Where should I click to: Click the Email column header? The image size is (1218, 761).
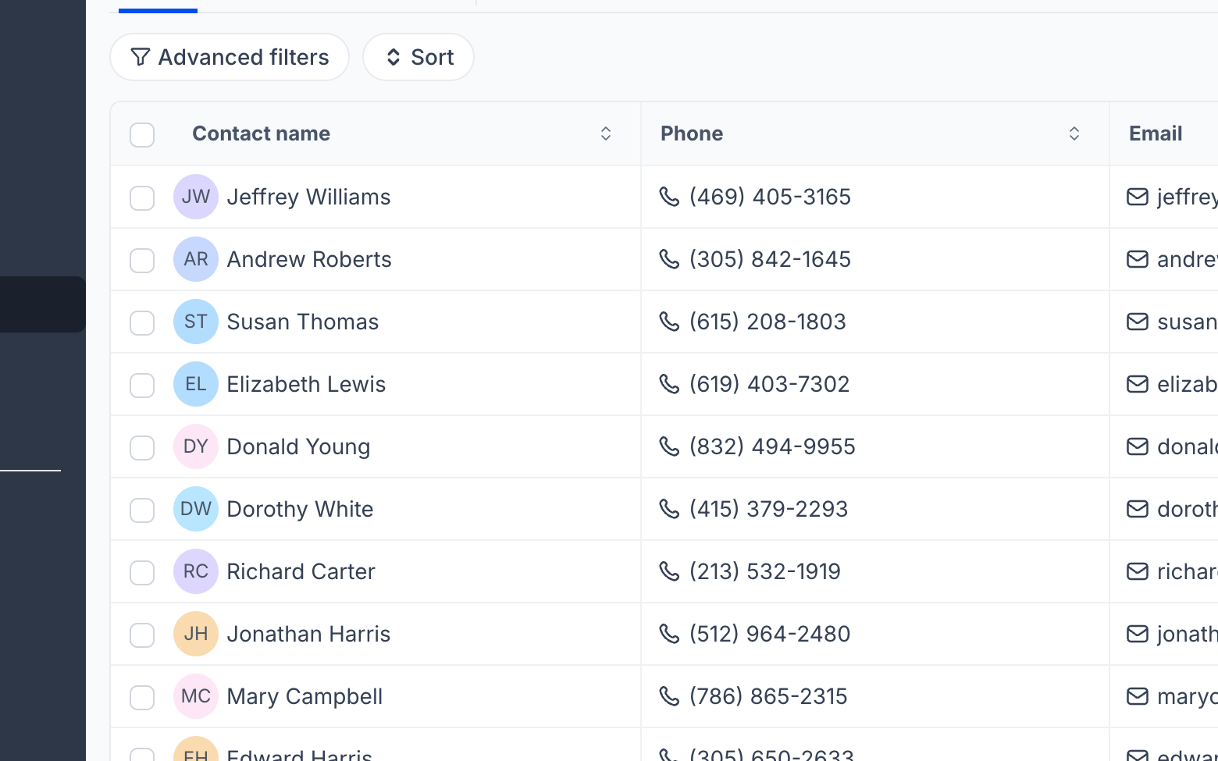click(1156, 133)
